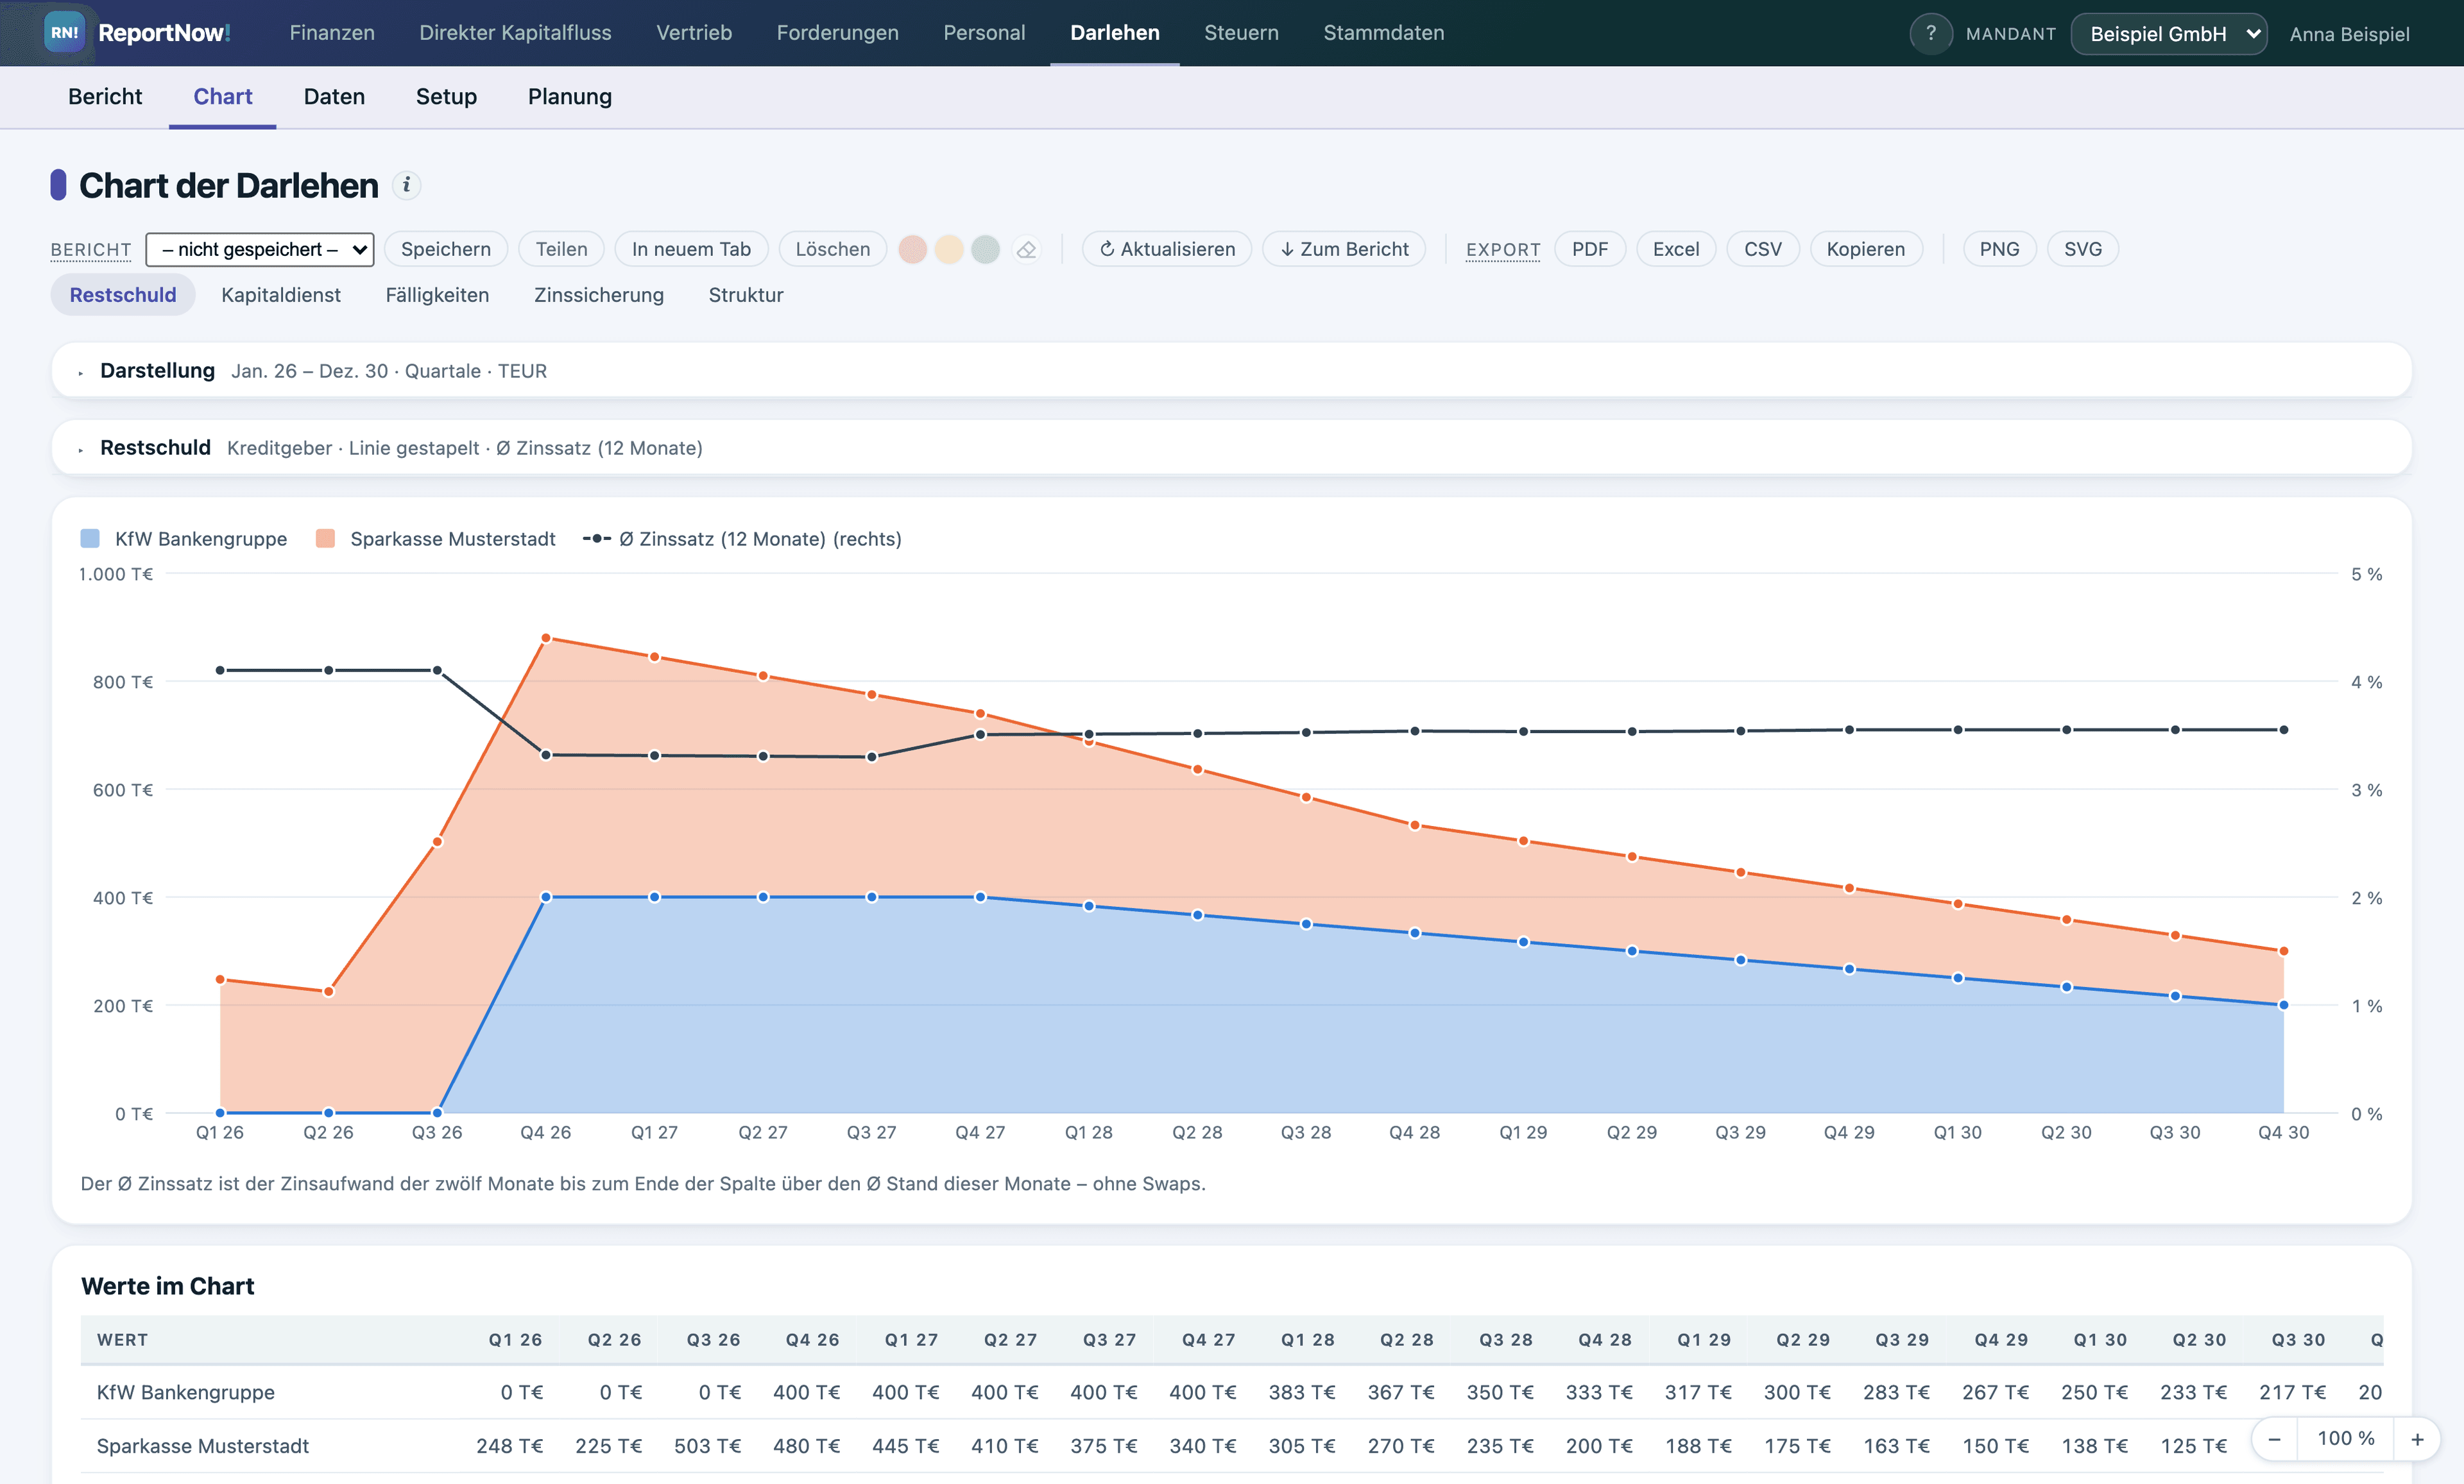The image size is (2464, 1484).
Task: Toggle Ø Zinssatz legend series
Action: [742, 539]
